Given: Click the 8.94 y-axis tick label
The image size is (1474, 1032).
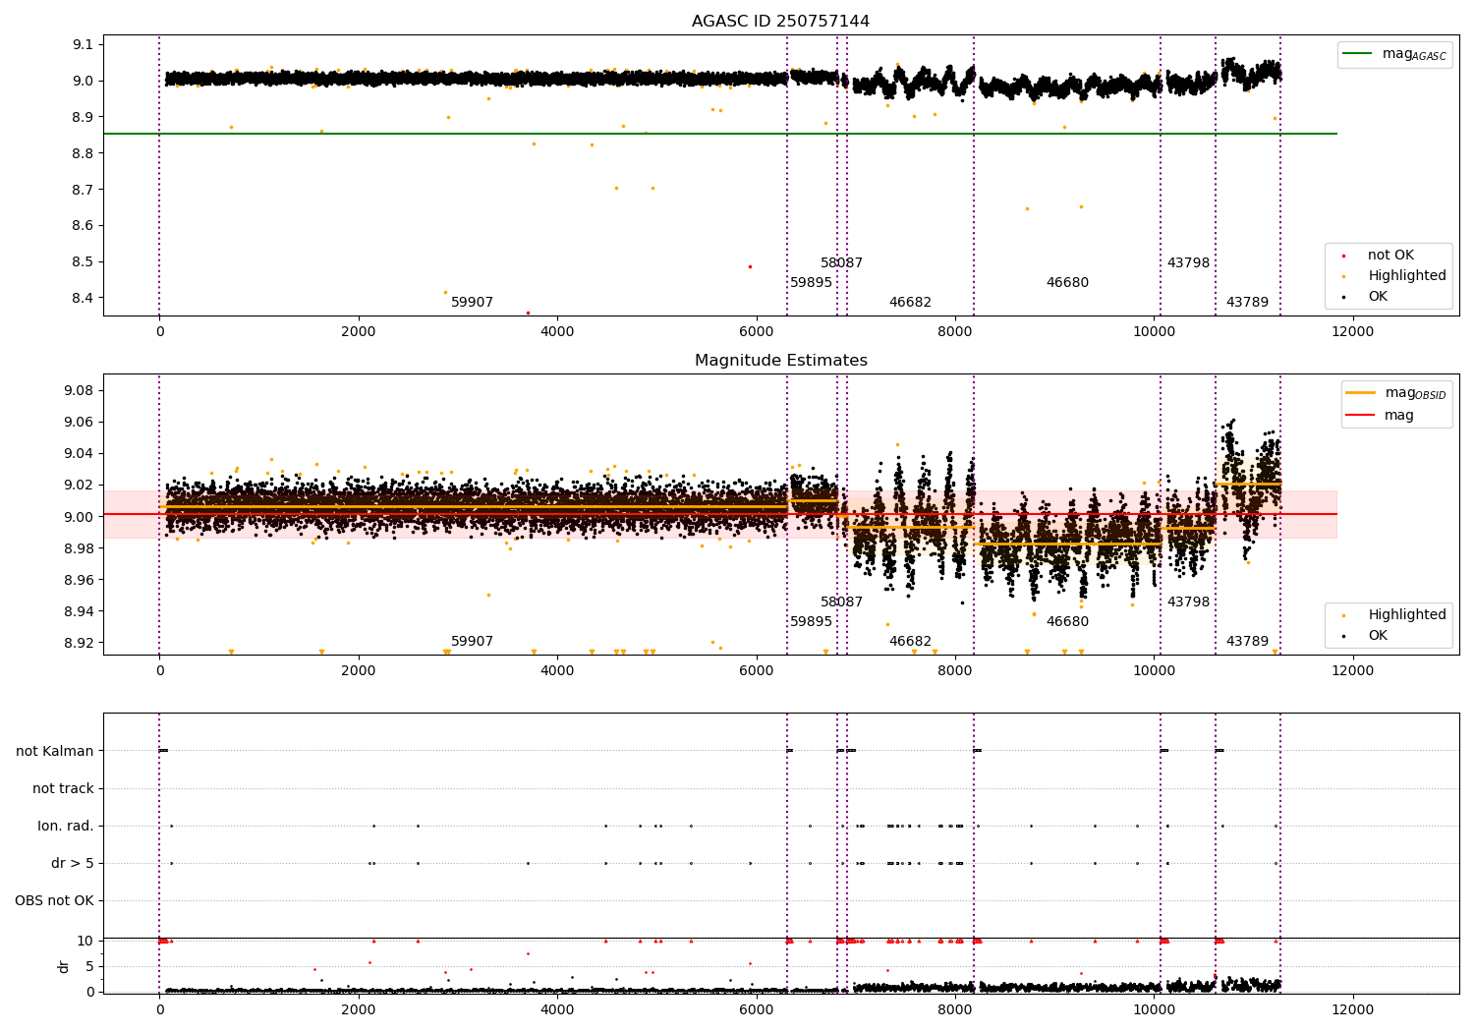Looking at the screenshot, I should click(79, 612).
